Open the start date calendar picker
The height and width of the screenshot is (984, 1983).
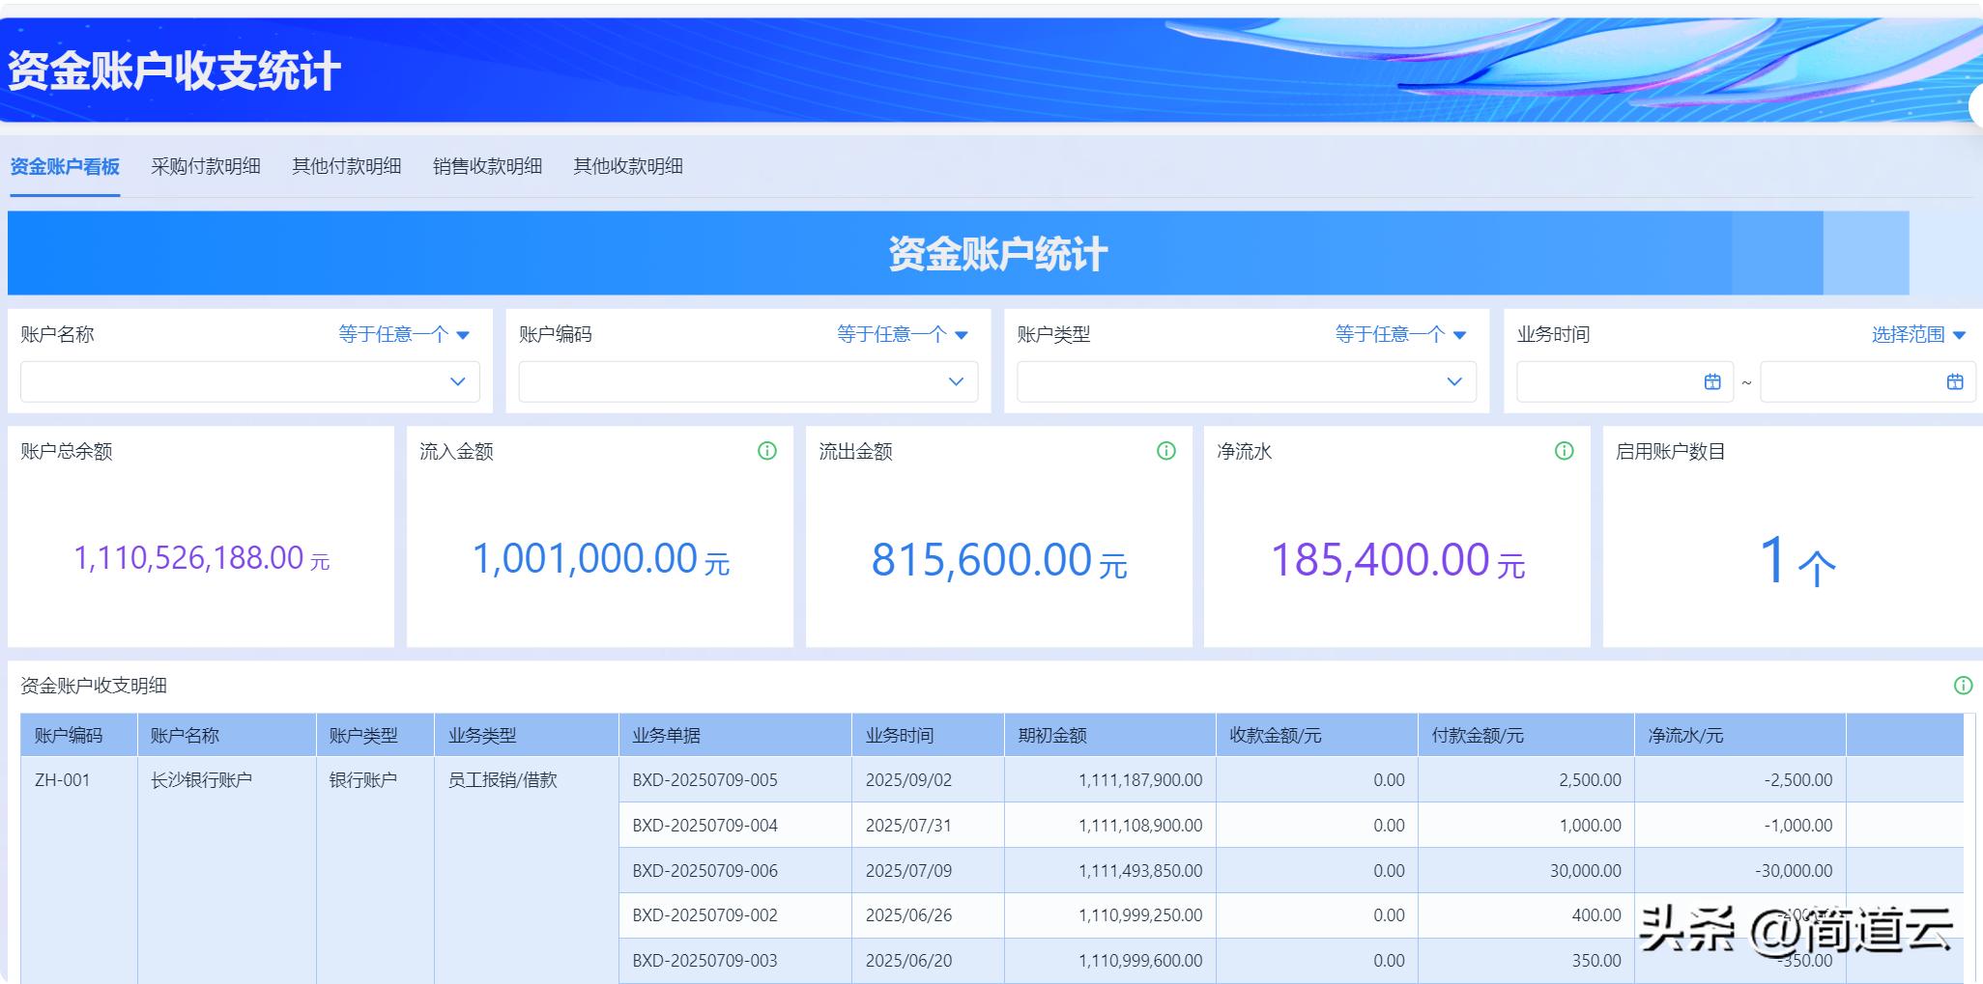pyautogui.click(x=1710, y=381)
